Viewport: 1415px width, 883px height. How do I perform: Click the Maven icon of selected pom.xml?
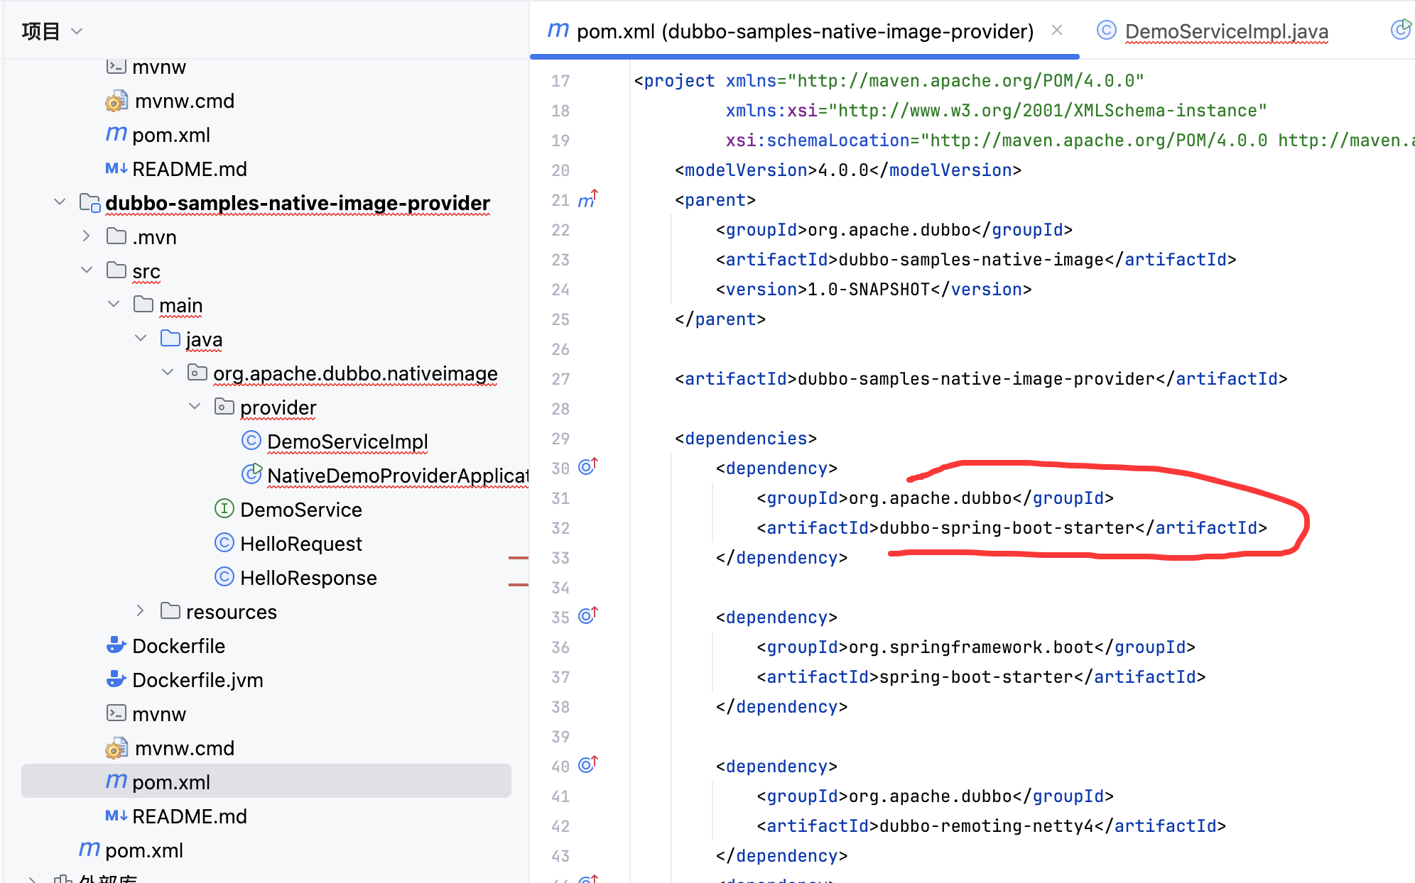(116, 781)
